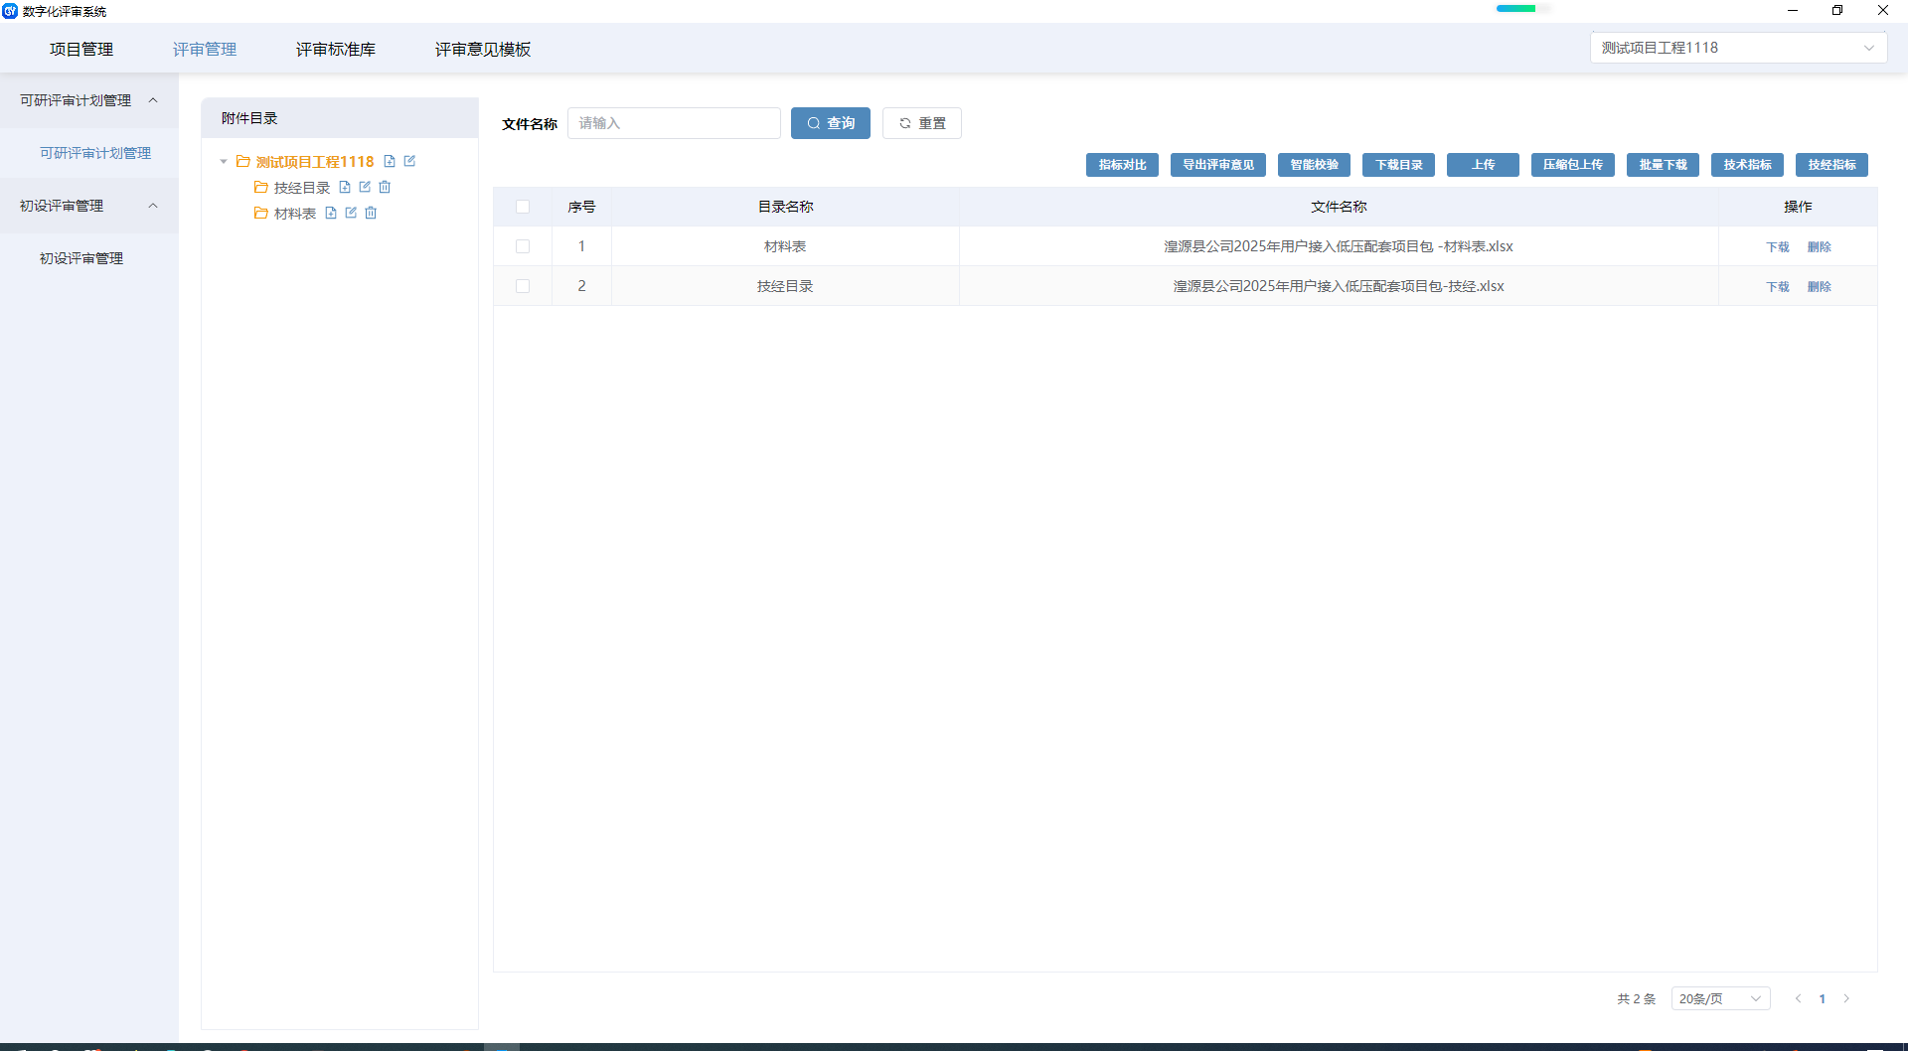Click the 操作 column header
The width and height of the screenshot is (1908, 1051).
point(1798,207)
